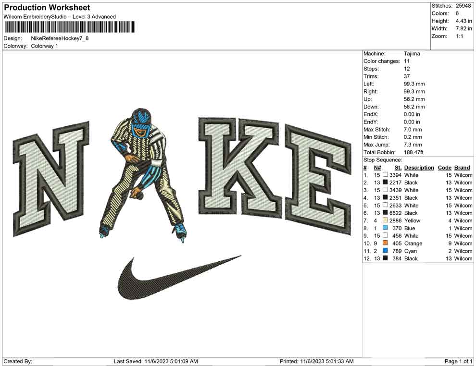
Task: Click stitch count '2351' in stop 4
Action: click(395, 198)
